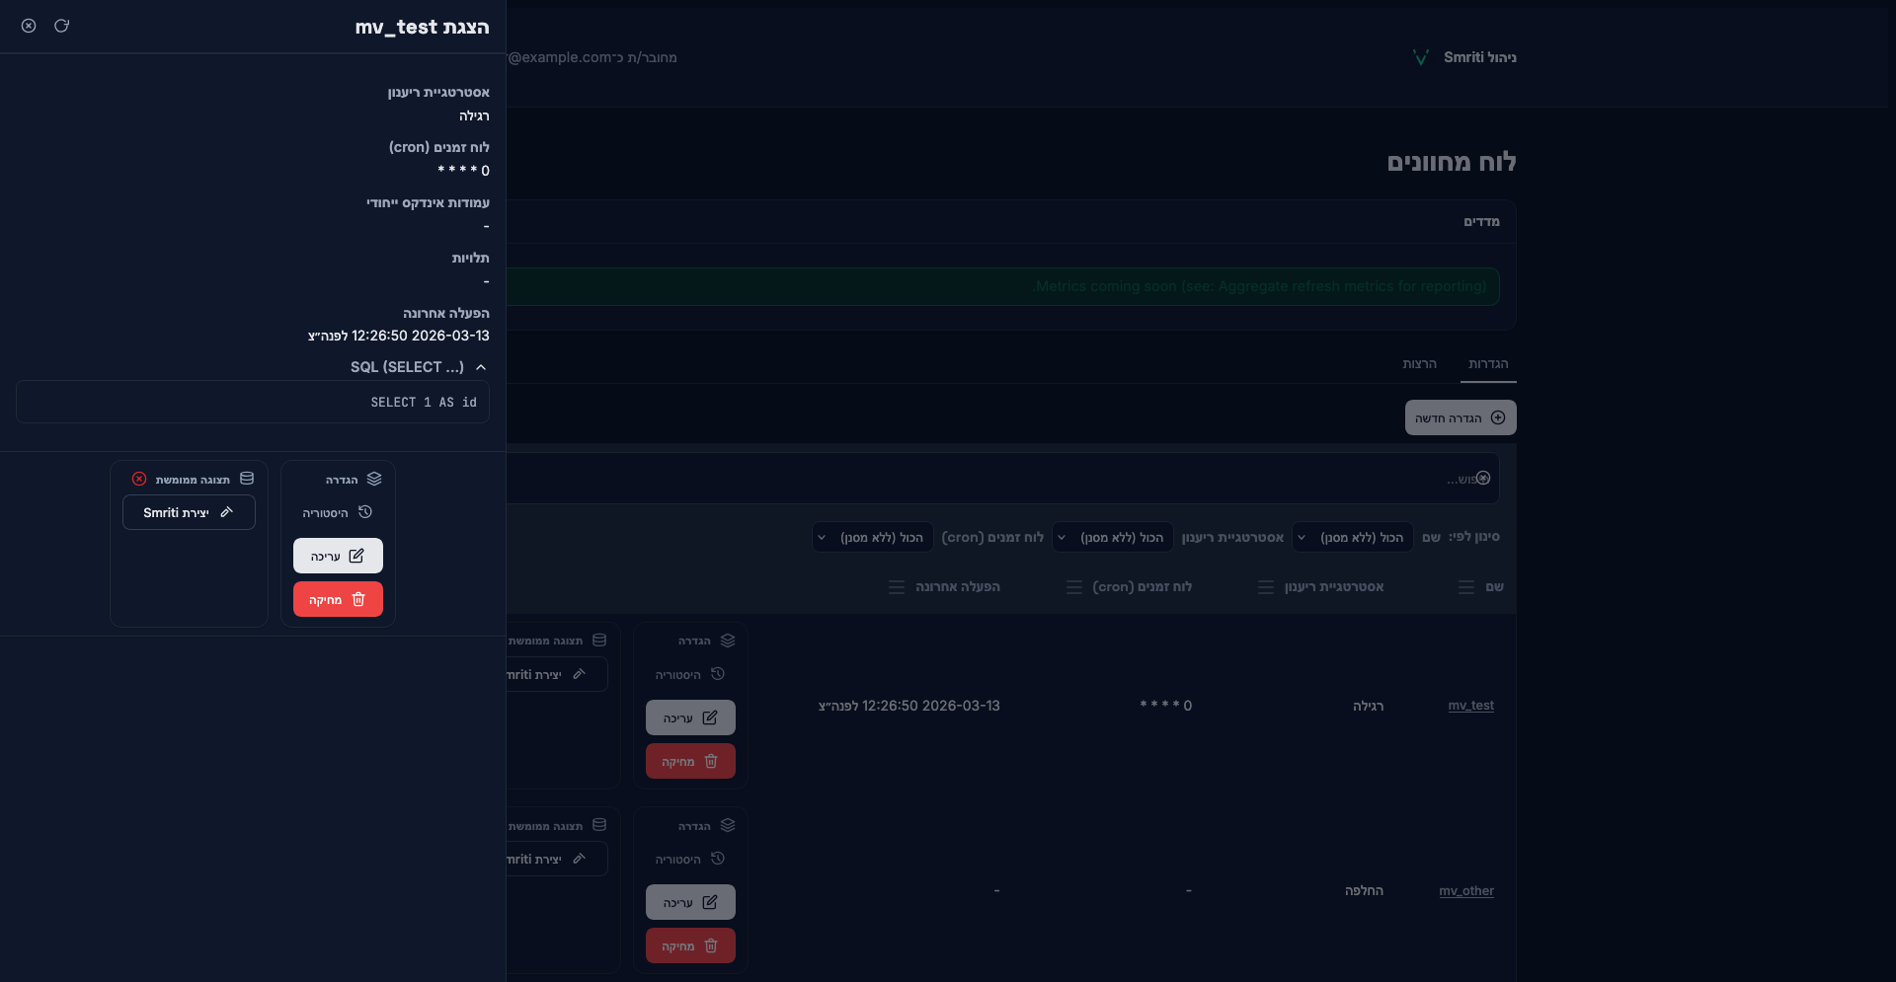
Task: Switch to the הרצות tab
Action: [1419, 363]
